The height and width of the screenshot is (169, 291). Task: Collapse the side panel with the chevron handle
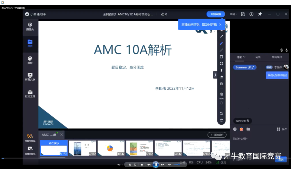[x=215, y=75]
